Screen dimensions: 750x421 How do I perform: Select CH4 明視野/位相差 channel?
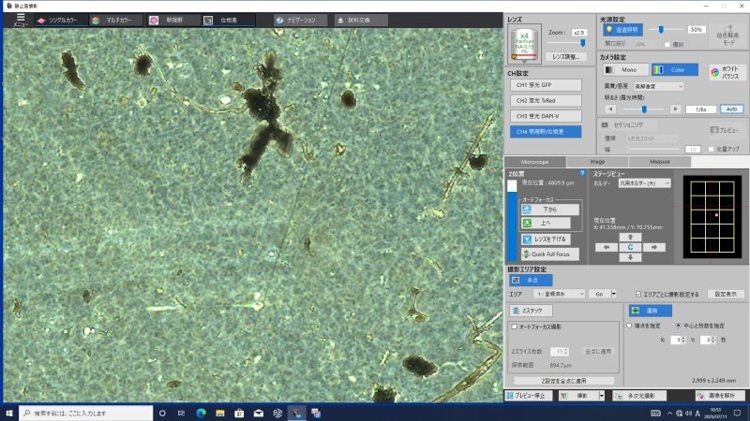546,132
